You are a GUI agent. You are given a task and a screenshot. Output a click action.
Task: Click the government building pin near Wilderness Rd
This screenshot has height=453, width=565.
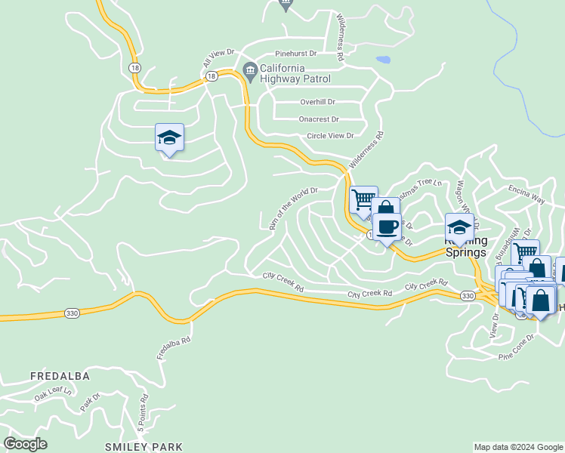[286, 5]
